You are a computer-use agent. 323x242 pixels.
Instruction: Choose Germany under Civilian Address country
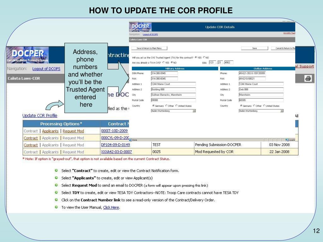(x=241, y=106)
